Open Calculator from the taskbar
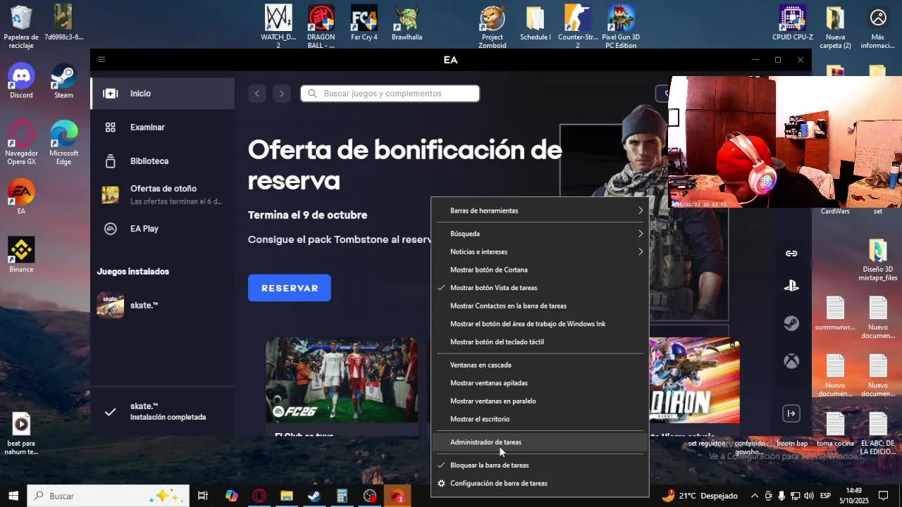 tap(342, 496)
